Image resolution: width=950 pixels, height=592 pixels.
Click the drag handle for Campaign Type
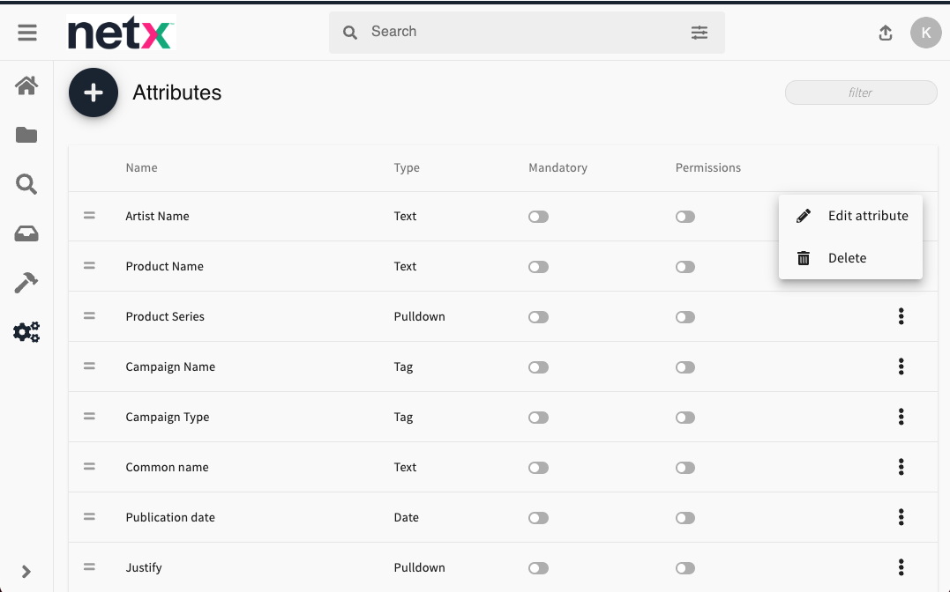point(89,417)
